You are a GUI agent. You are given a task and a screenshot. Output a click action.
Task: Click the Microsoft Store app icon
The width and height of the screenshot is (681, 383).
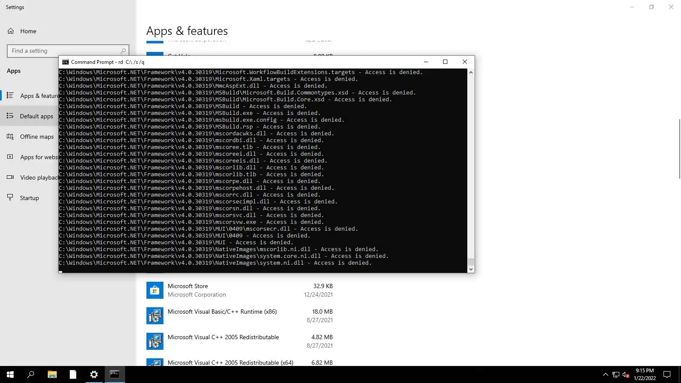(x=155, y=290)
